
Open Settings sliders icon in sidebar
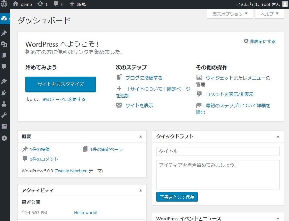tap(4, 126)
